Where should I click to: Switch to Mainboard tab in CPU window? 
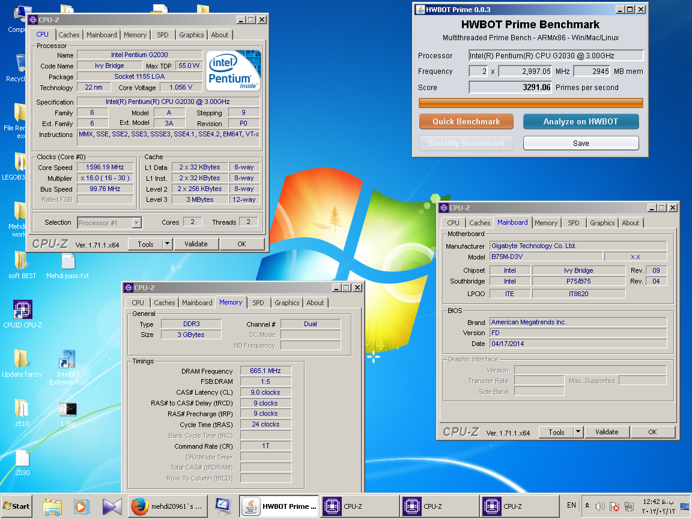102,35
